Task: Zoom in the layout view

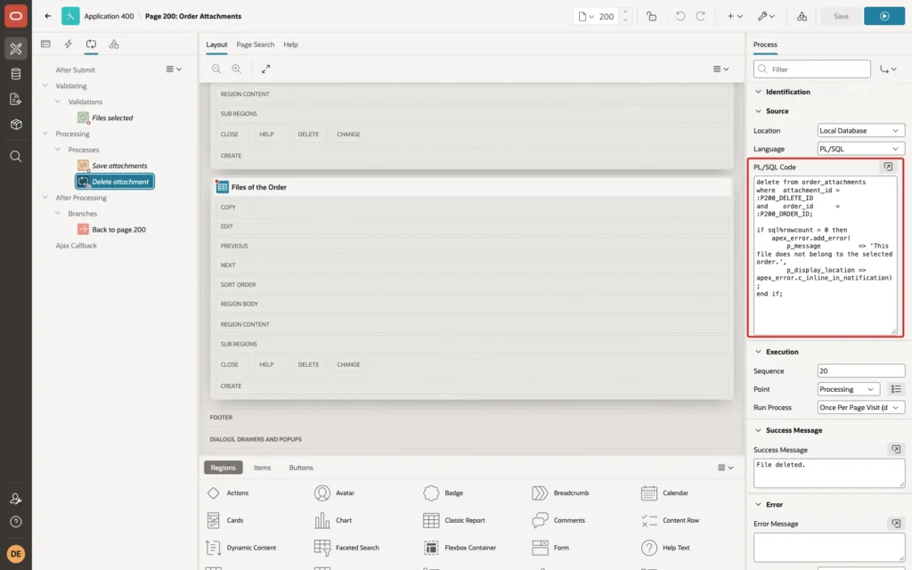Action: (x=237, y=69)
